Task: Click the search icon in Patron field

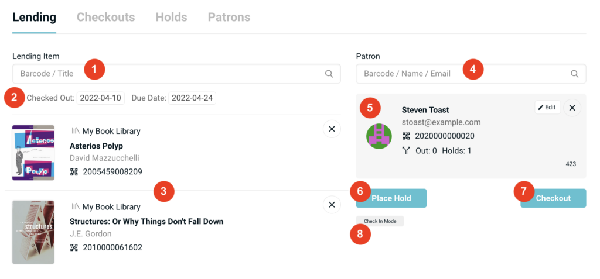Action: (x=575, y=74)
